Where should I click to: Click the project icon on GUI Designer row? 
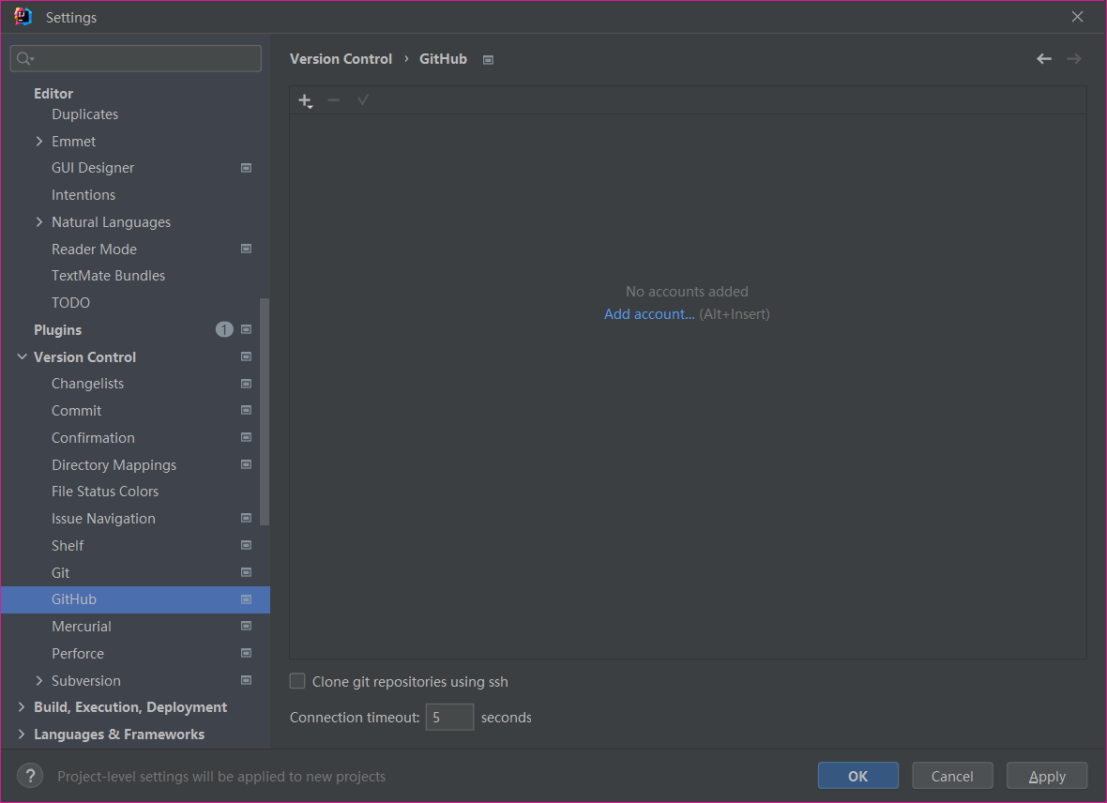point(247,168)
